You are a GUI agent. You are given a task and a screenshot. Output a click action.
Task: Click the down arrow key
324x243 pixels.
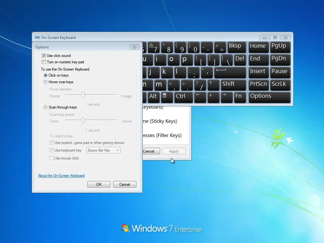213,97
